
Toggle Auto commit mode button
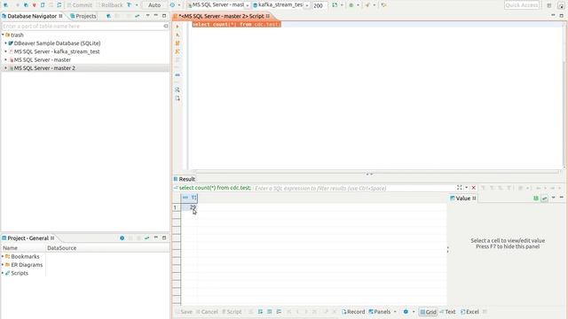click(x=154, y=5)
